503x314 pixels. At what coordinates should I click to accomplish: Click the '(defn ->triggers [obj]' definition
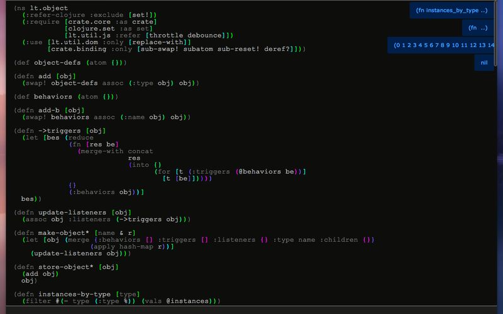tap(60, 131)
